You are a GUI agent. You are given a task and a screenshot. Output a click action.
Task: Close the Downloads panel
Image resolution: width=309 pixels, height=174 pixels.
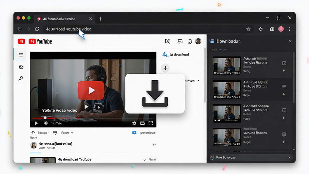point(290,41)
